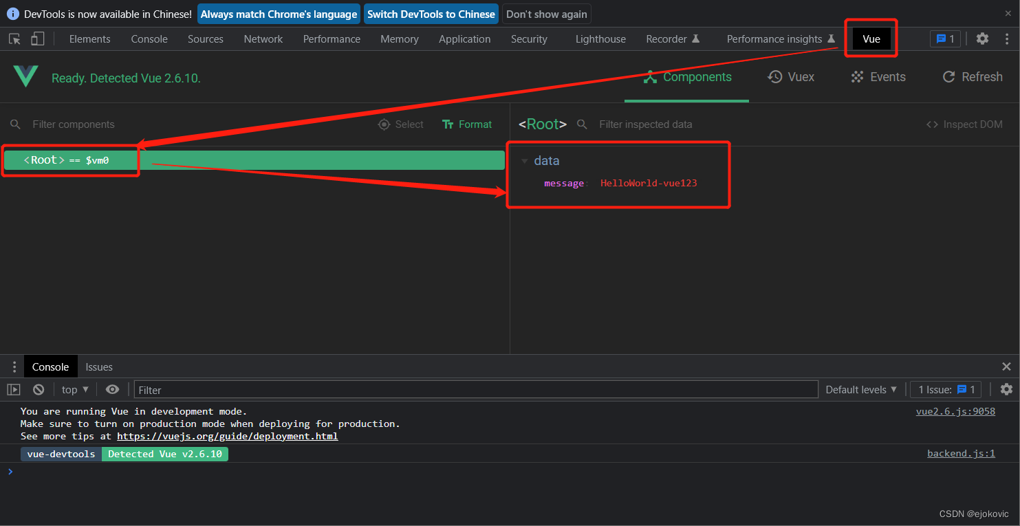Toggle the live expression eye icon

click(112, 390)
